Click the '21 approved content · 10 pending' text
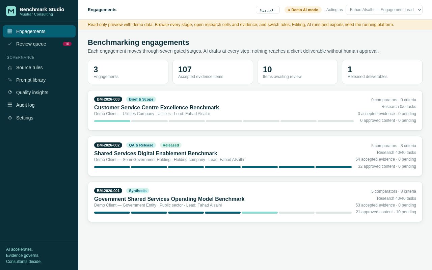432x270 pixels. [386, 212]
